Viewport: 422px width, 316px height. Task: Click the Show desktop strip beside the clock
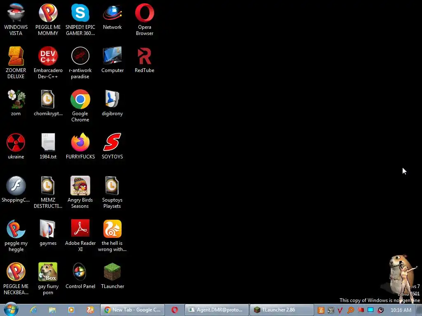point(419,310)
